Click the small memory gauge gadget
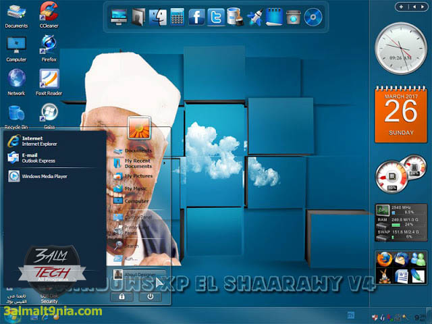This screenshot has height=324, width=432. [x=414, y=167]
